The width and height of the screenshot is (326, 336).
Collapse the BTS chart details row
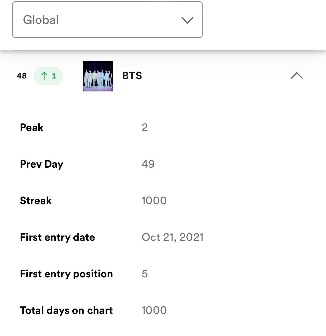point(297,75)
